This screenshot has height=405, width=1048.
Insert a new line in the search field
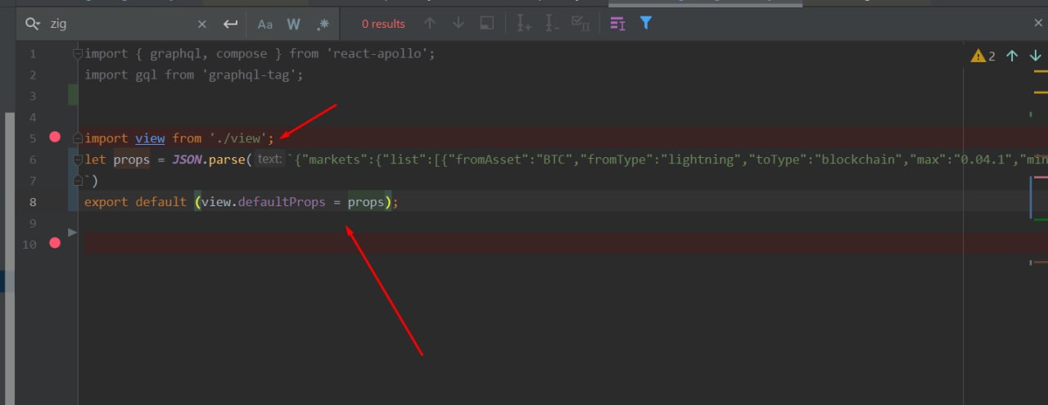pyautogui.click(x=231, y=24)
